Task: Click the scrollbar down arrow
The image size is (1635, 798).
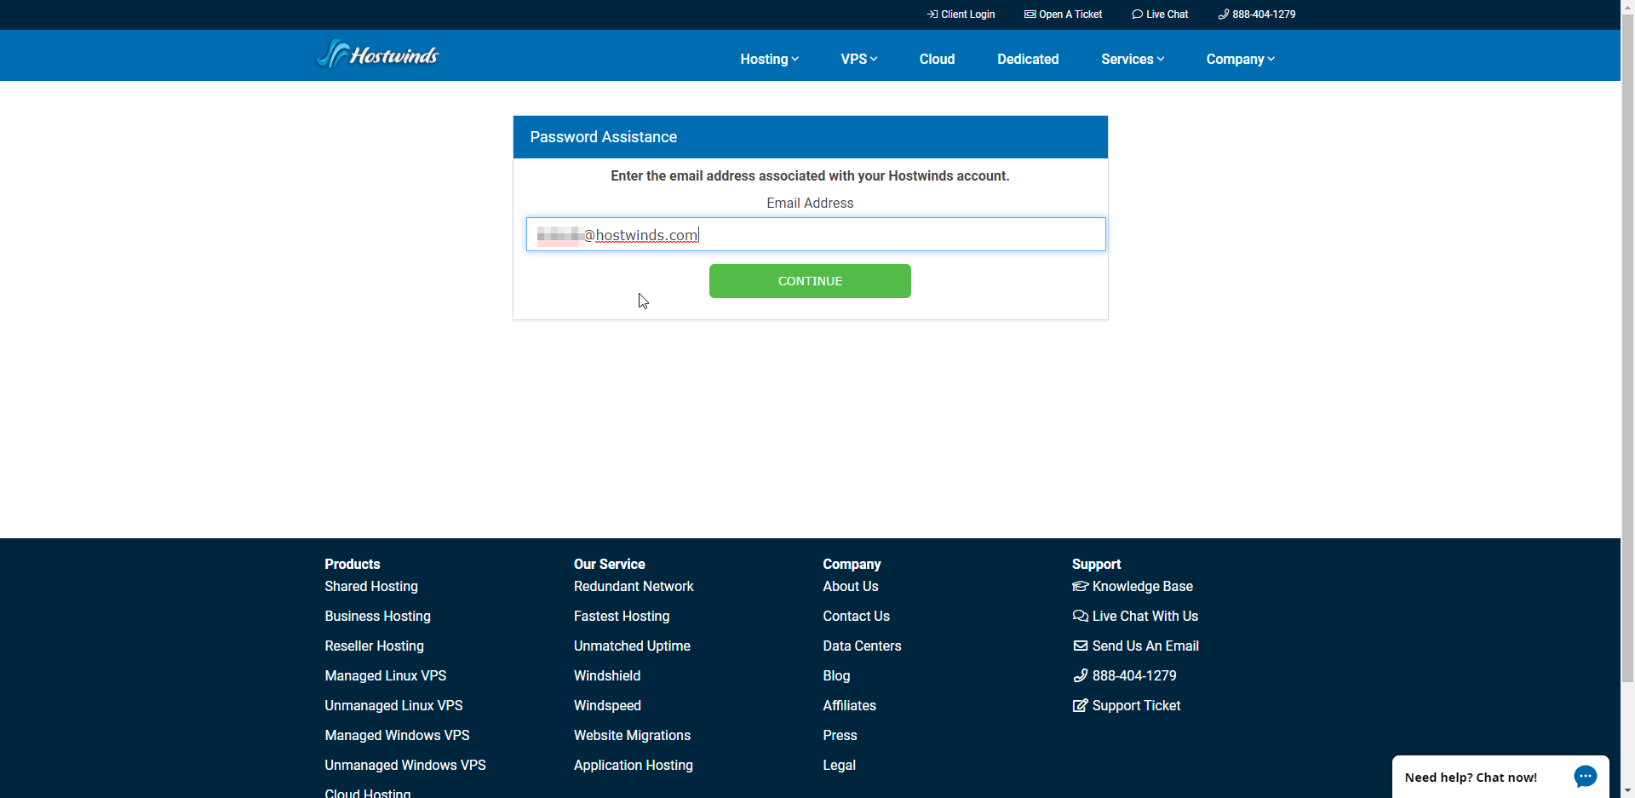Action: (1627, 790)
